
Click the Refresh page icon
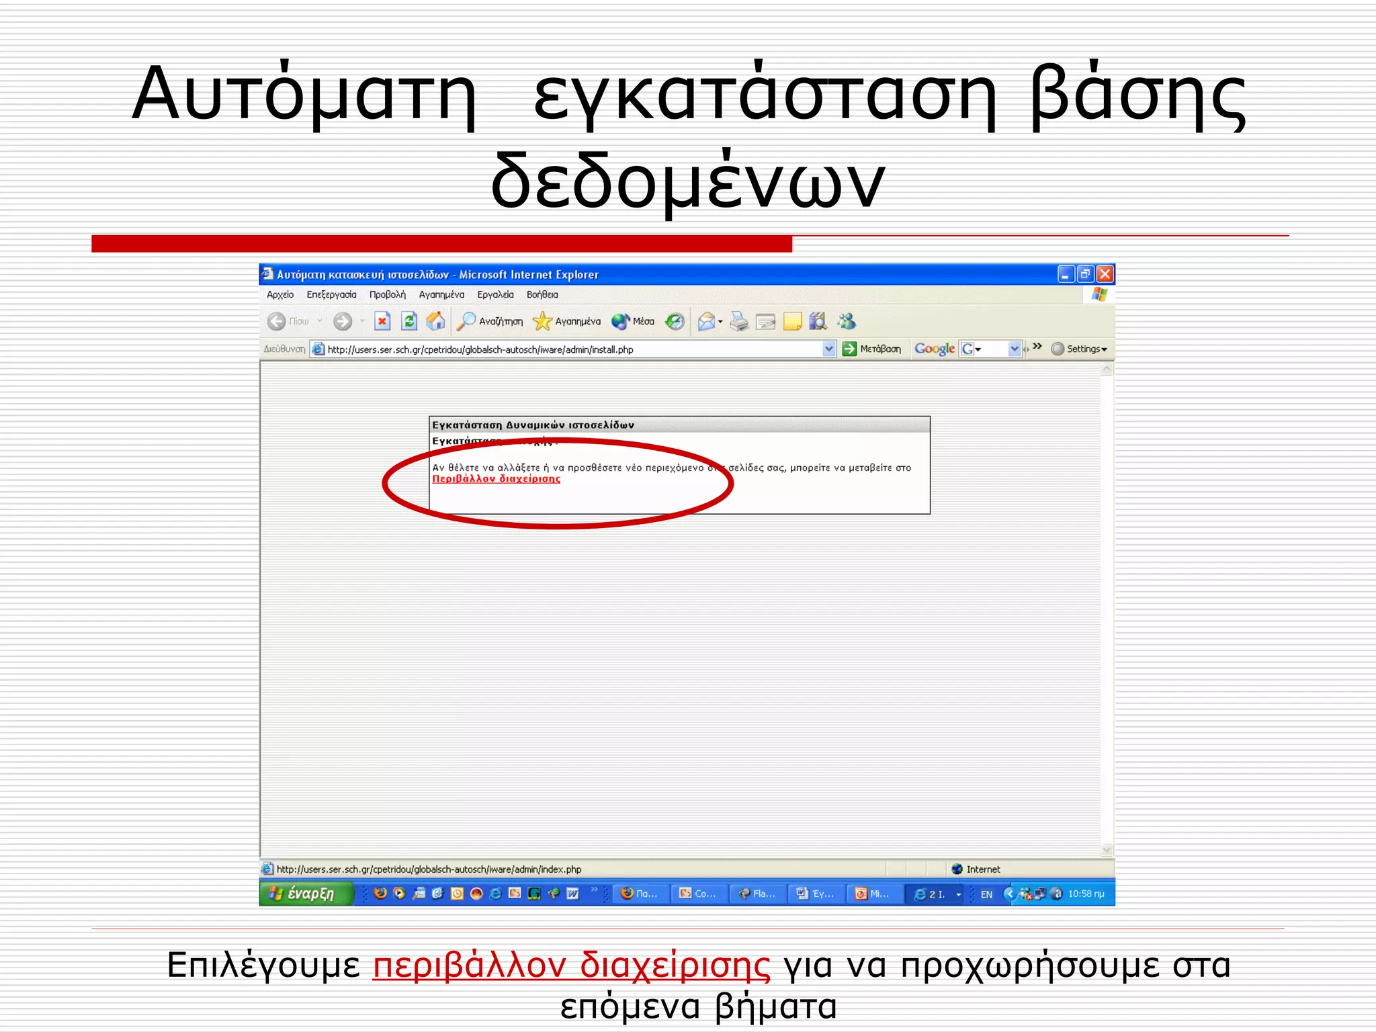click(409, 322)
